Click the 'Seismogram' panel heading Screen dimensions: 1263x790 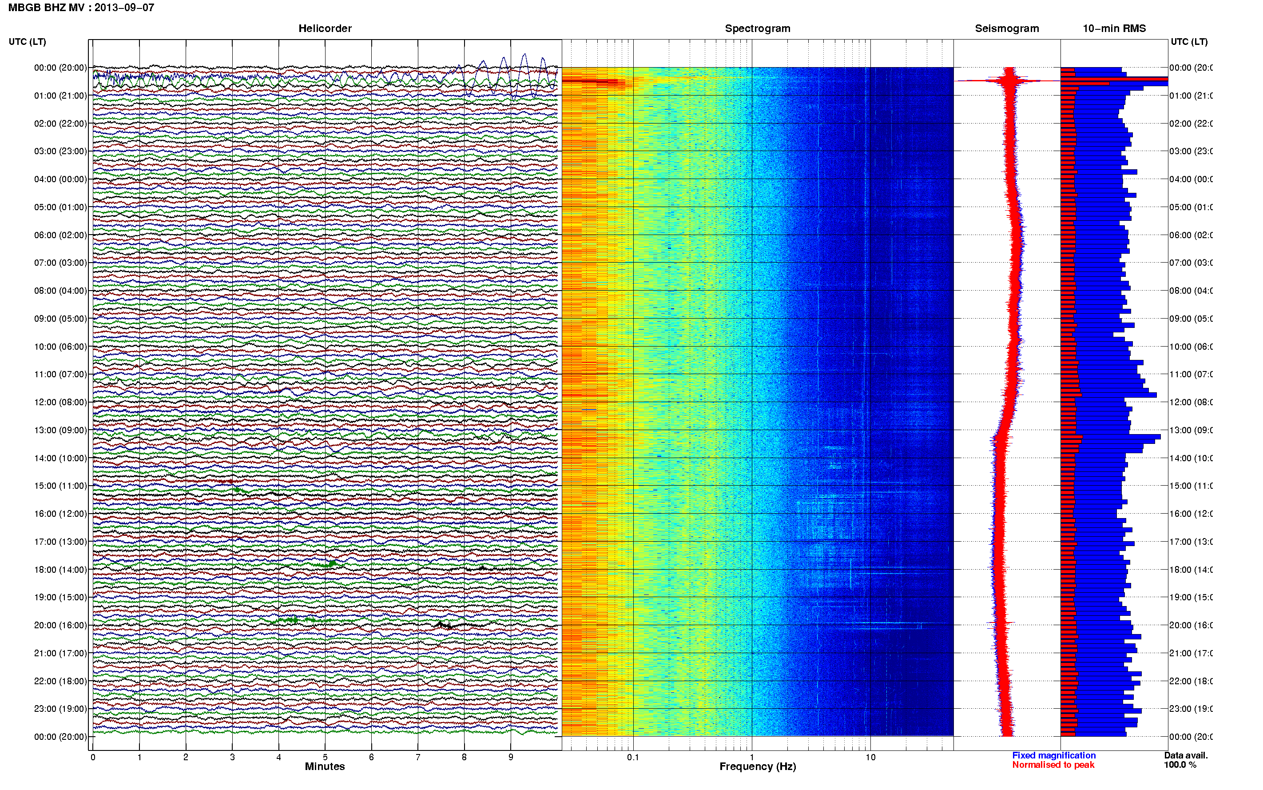(1007, 28)
